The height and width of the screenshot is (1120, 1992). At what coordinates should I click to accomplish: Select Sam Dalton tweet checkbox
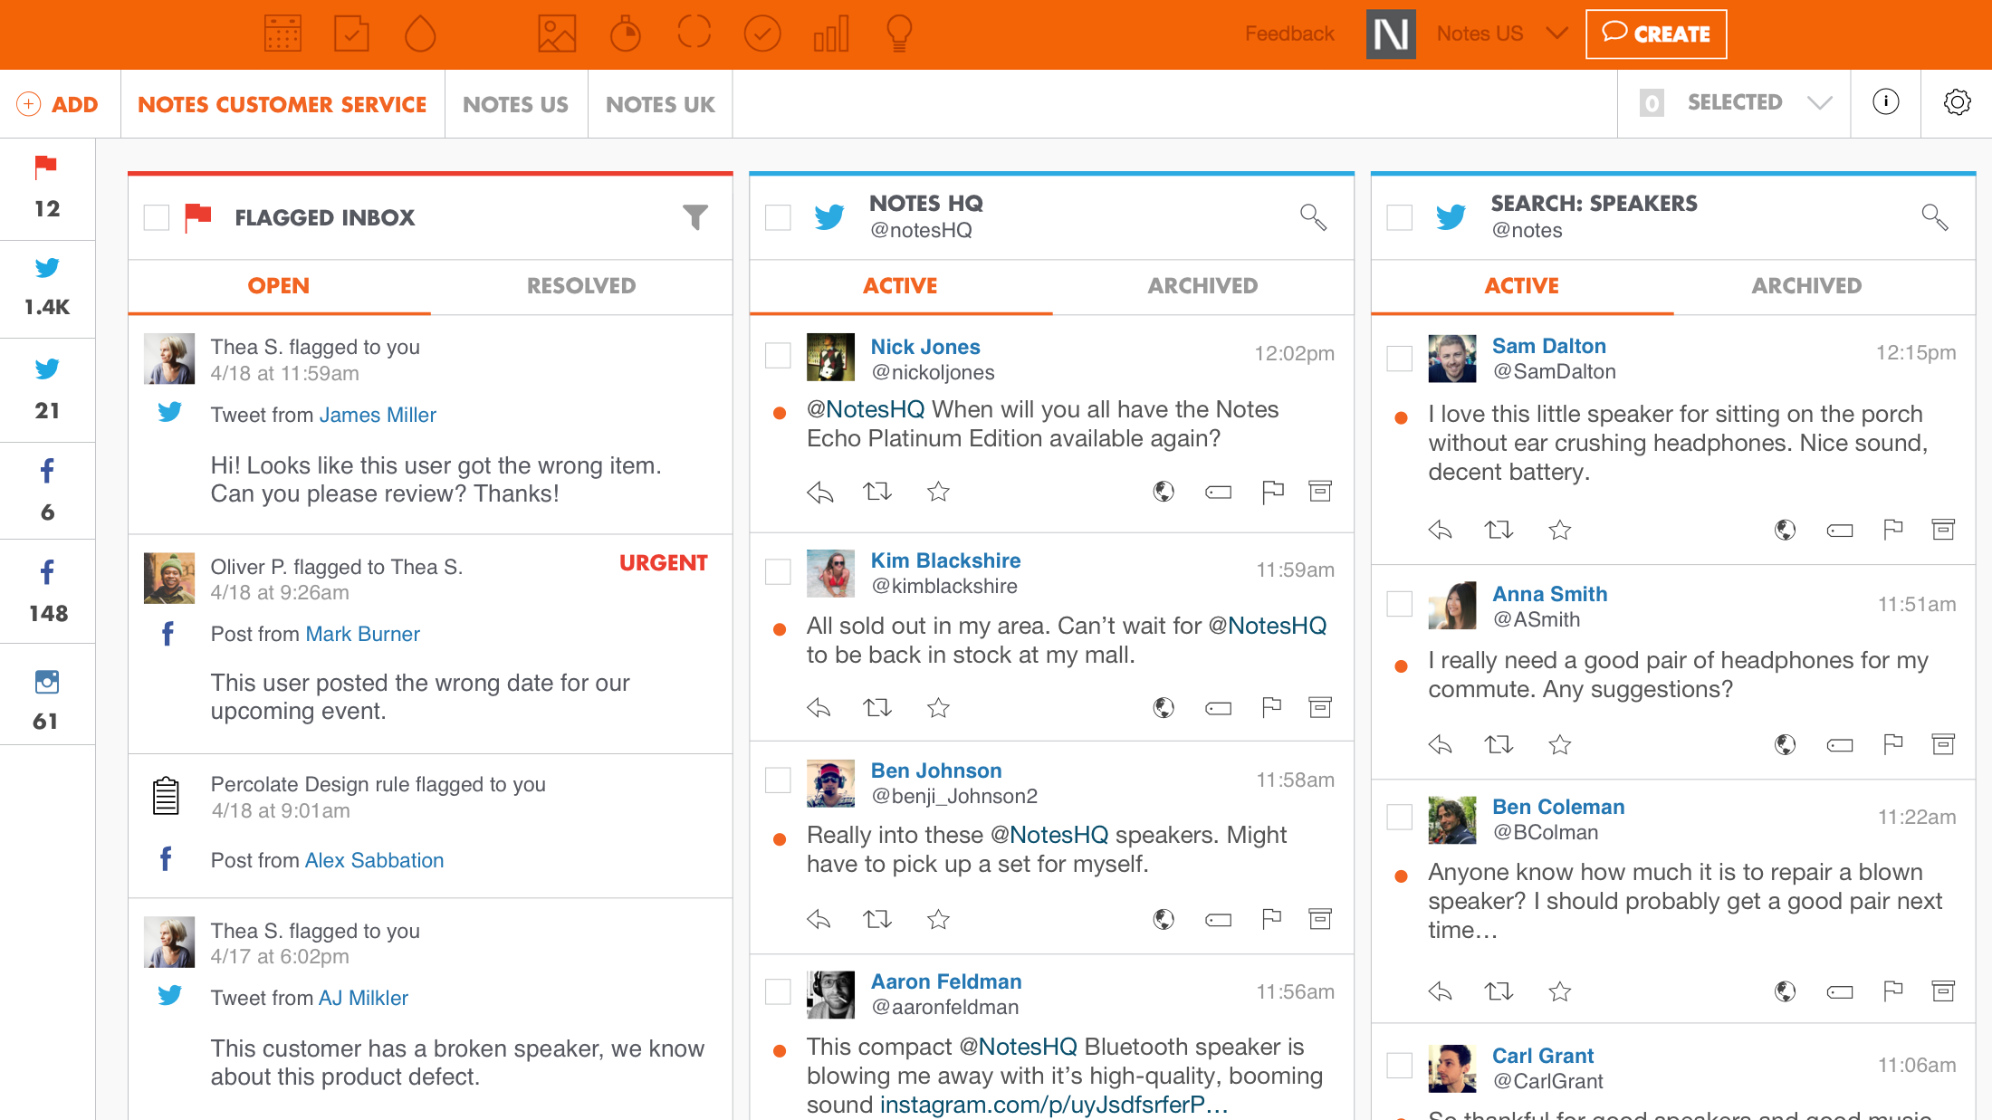pos(1399,358)
